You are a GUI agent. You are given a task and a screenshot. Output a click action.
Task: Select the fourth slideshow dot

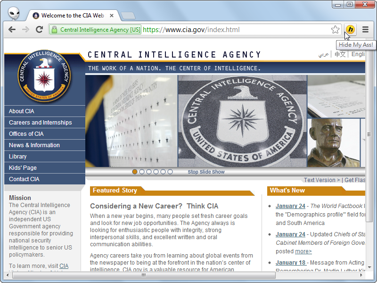pyautogui.click(x=156, y=172)
